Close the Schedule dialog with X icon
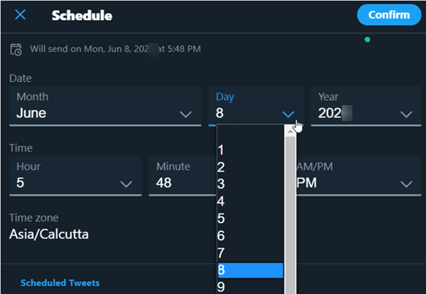 pos(20,15)
